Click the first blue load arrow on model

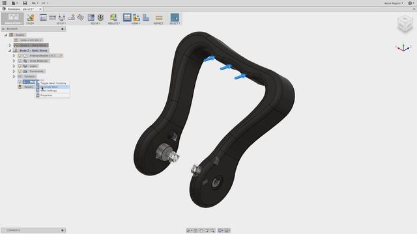tap(209, 58)
